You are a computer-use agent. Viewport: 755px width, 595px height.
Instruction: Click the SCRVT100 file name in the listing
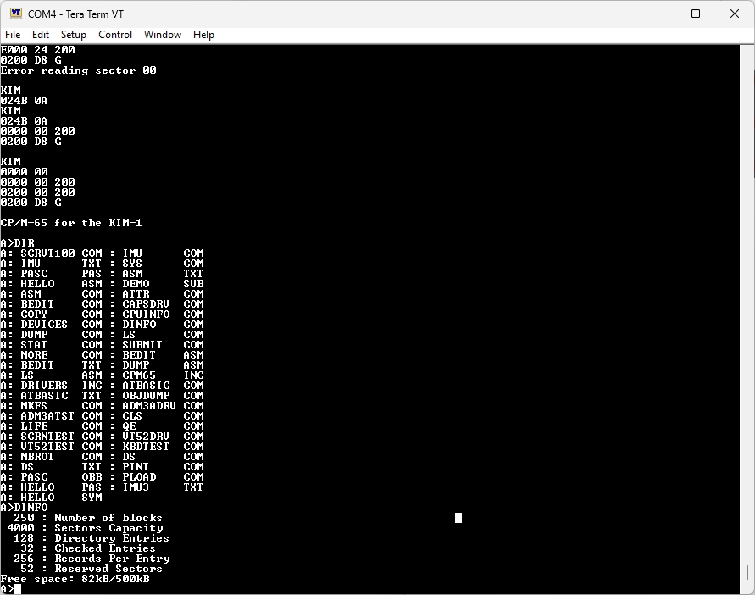pyautogui.click(x=47, y=253)
